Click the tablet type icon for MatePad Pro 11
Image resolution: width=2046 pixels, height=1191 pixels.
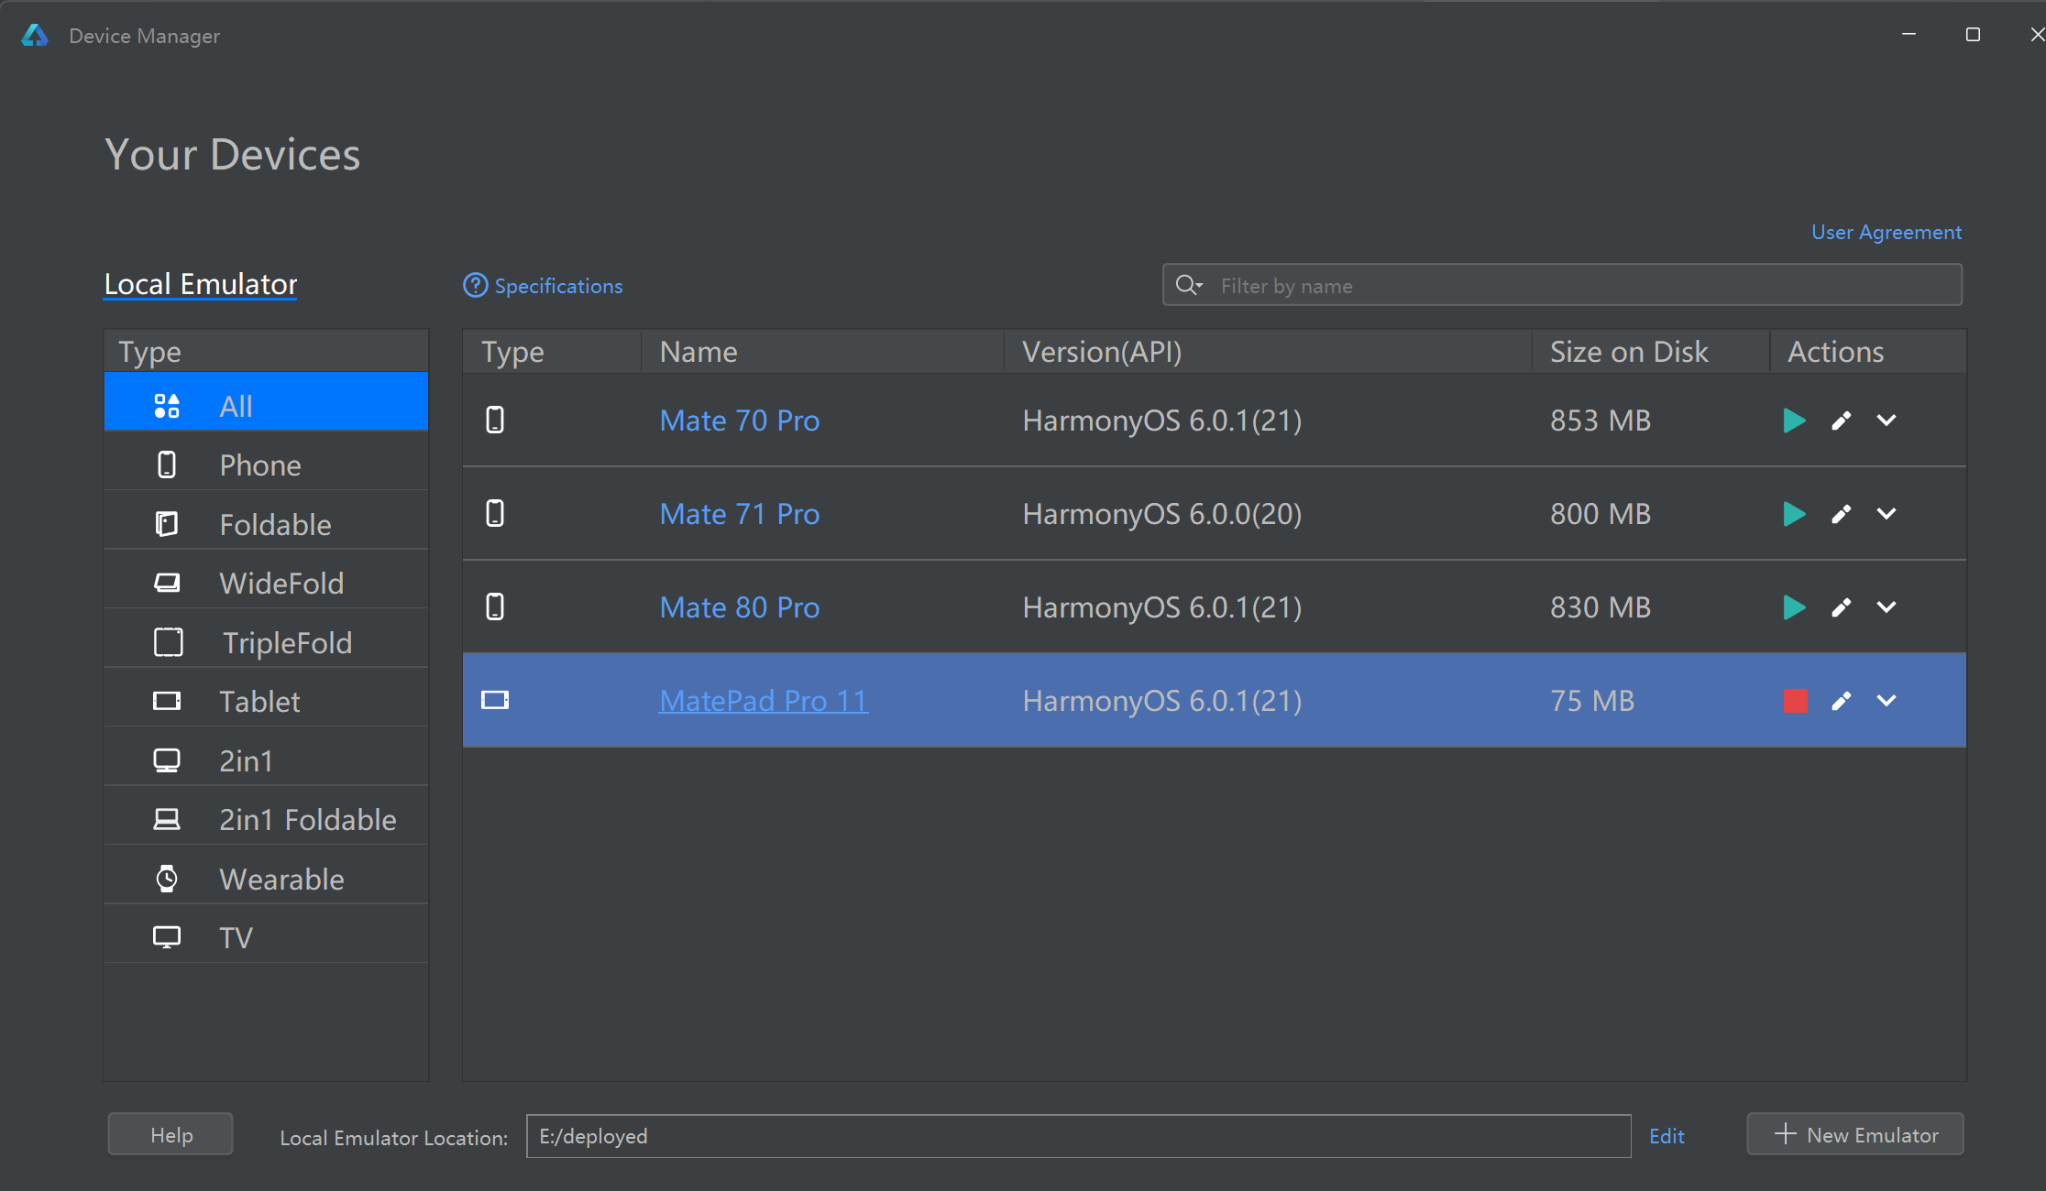(495, 701)
